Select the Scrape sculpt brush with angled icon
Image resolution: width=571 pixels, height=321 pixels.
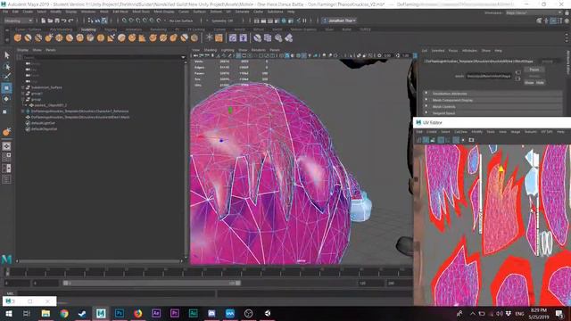pyautogui.click(x=111, y=37)
